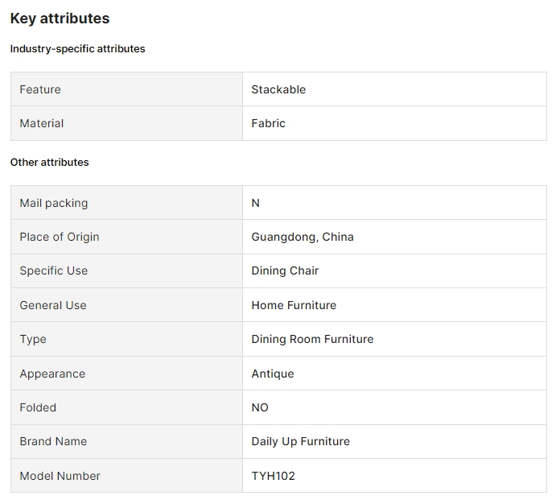
Task: Select the Daily Up Furniture brand value
Action: tap(300, 441)
